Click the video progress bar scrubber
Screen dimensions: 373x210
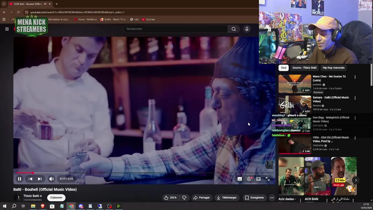33,173
